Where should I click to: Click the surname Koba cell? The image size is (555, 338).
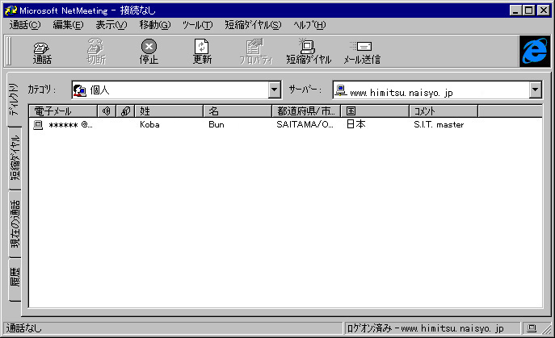coord(149,125)
